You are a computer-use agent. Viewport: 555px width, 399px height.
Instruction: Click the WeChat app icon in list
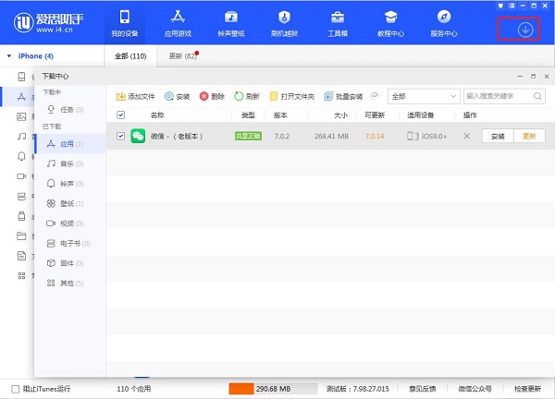click(x=138, y=136)
